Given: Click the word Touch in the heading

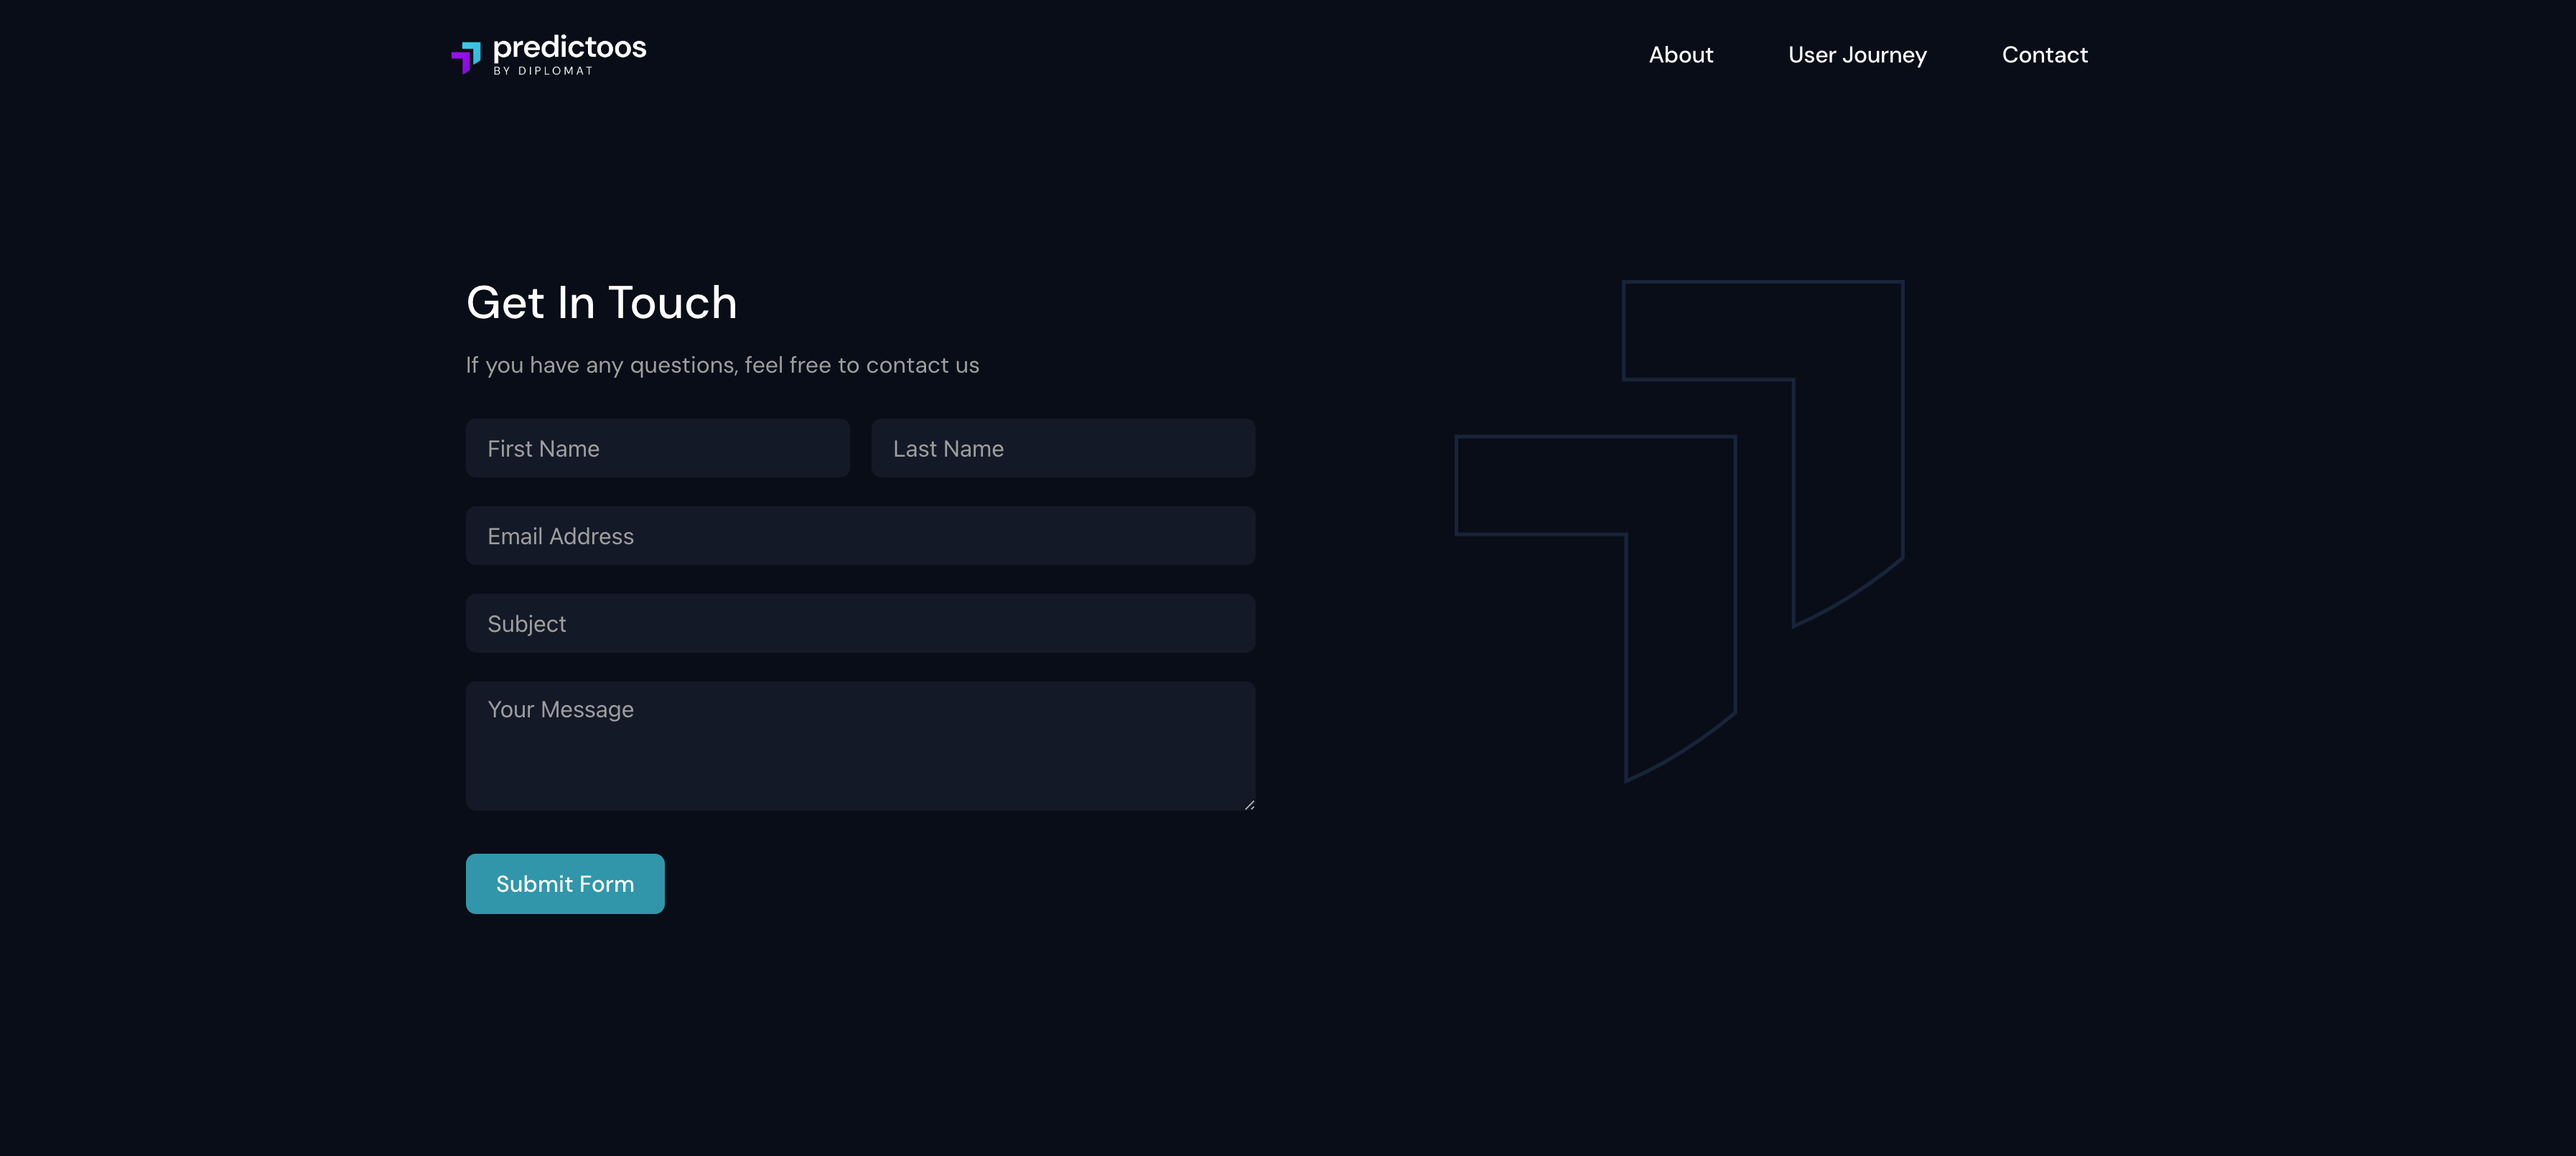Looking at the screenshot, I should 672,303.
